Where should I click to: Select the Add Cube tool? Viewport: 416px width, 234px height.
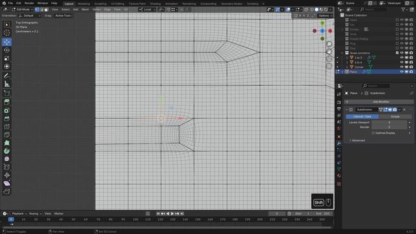coord(6,93)
